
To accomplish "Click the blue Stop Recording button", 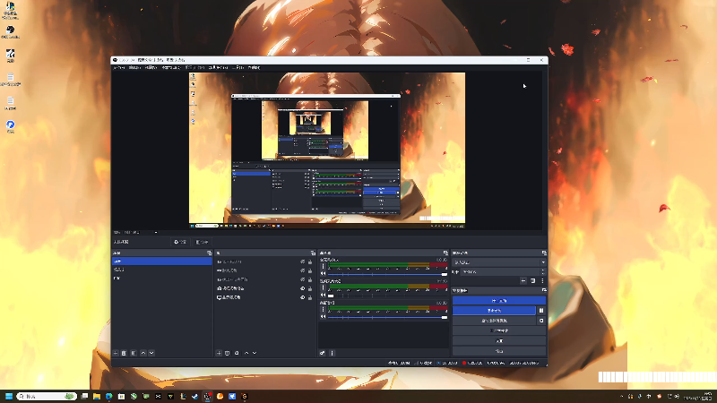I will coord(494,311).
